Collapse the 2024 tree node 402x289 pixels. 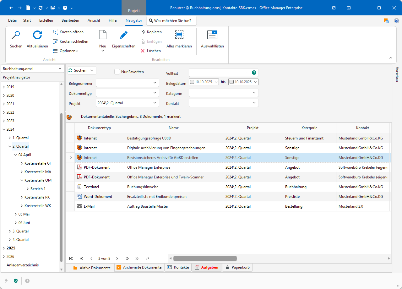pyautogui.click(x=4, y=129)
